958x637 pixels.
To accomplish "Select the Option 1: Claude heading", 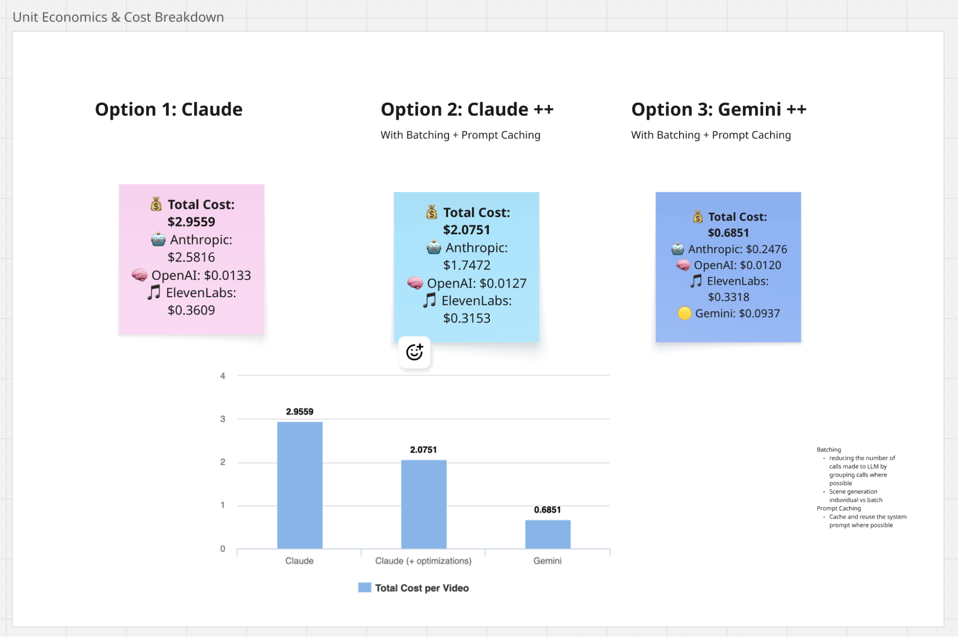I will click(169, 109).
